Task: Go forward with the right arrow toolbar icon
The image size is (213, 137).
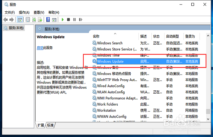Action: (11, 20)
